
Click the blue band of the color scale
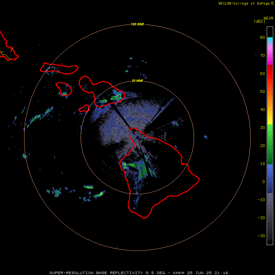pos(270,179)
